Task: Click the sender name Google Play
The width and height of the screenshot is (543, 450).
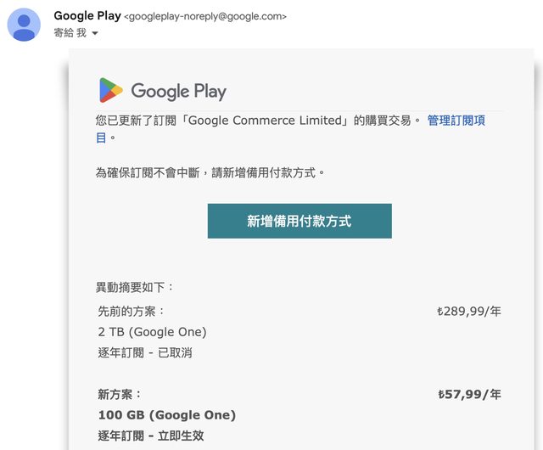Action: click(x=87, y=15)
